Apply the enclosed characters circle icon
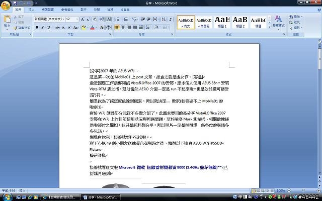The width and height of the screenshot is (322, 201). 109,28
